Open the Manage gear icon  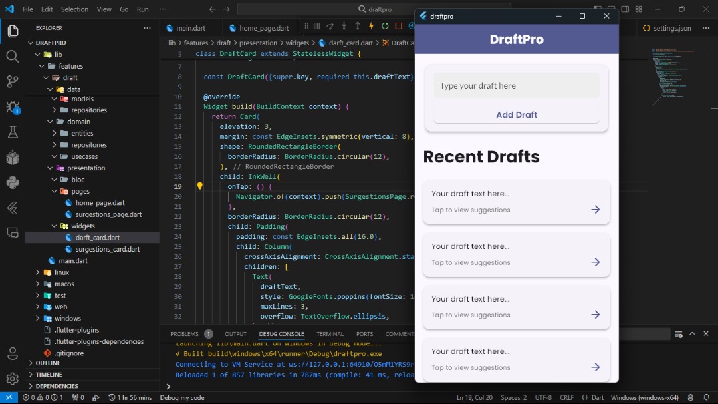pos(13,379)
